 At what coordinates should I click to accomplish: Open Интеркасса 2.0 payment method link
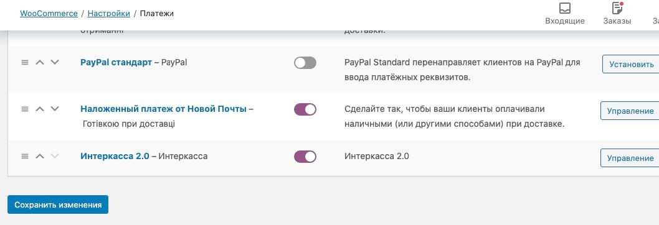coord(115,156)
